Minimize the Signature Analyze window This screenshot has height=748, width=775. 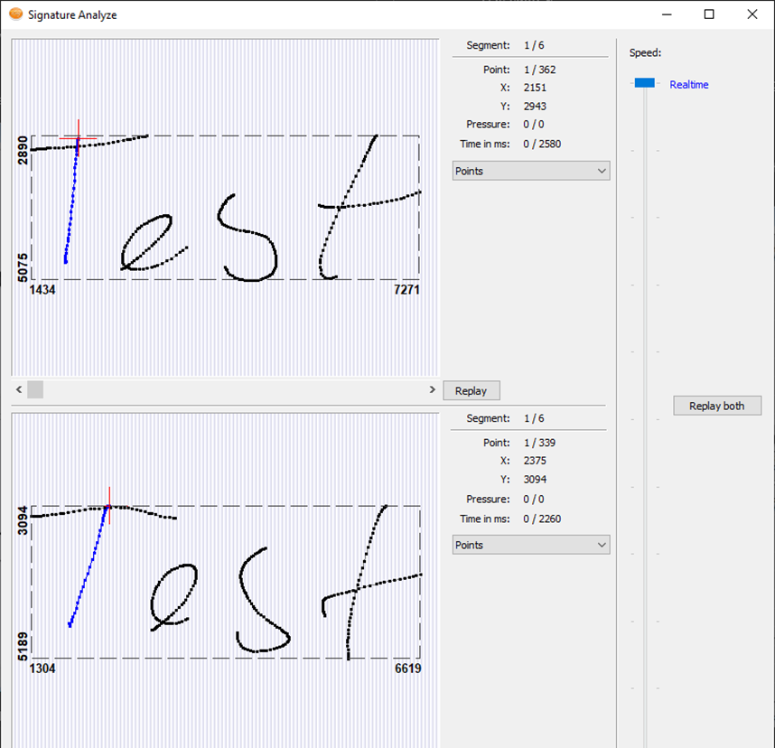pos(668,14)
